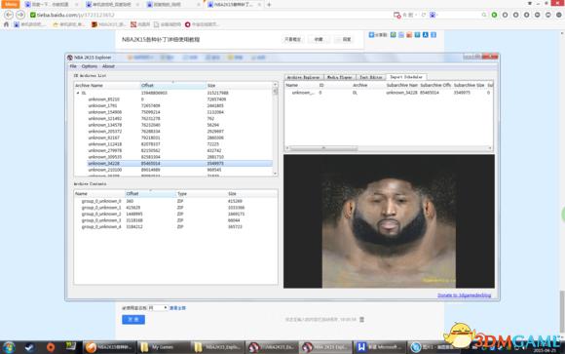Click the browser search magnifier icon
Image resolution: width=565 pixels, height=354 pixels.
(484, 15)
